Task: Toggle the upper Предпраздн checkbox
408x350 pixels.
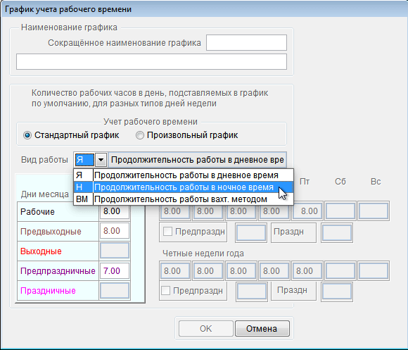Action: [x=167, y=231]
